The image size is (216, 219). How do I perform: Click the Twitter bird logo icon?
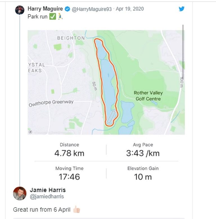tap(182, 9)
